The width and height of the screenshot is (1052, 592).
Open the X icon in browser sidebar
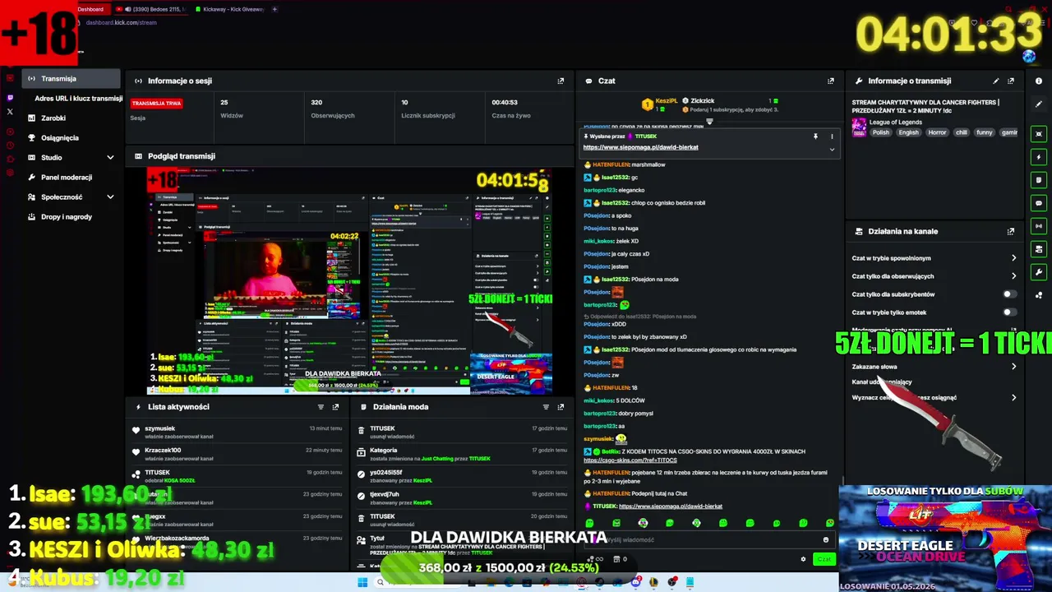coord(10,111)
